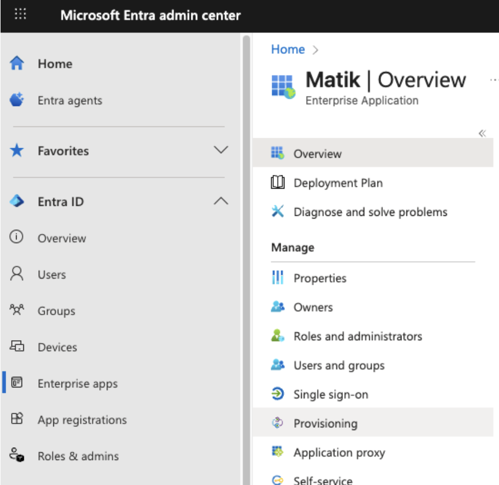This screenshot has height=485, width=499.
Task: Collapse the Entra ID section chevron
Action: [221, 201]
